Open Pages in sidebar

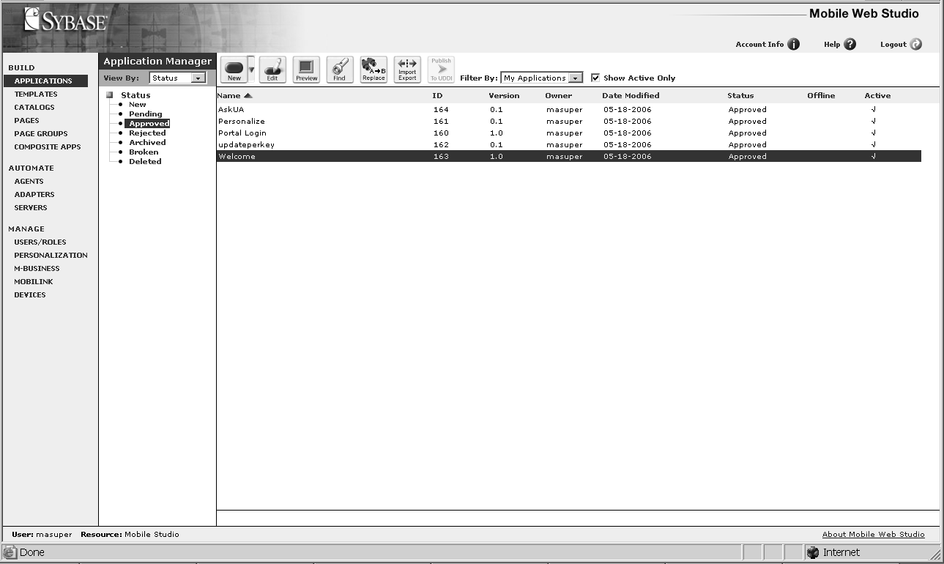27,120
